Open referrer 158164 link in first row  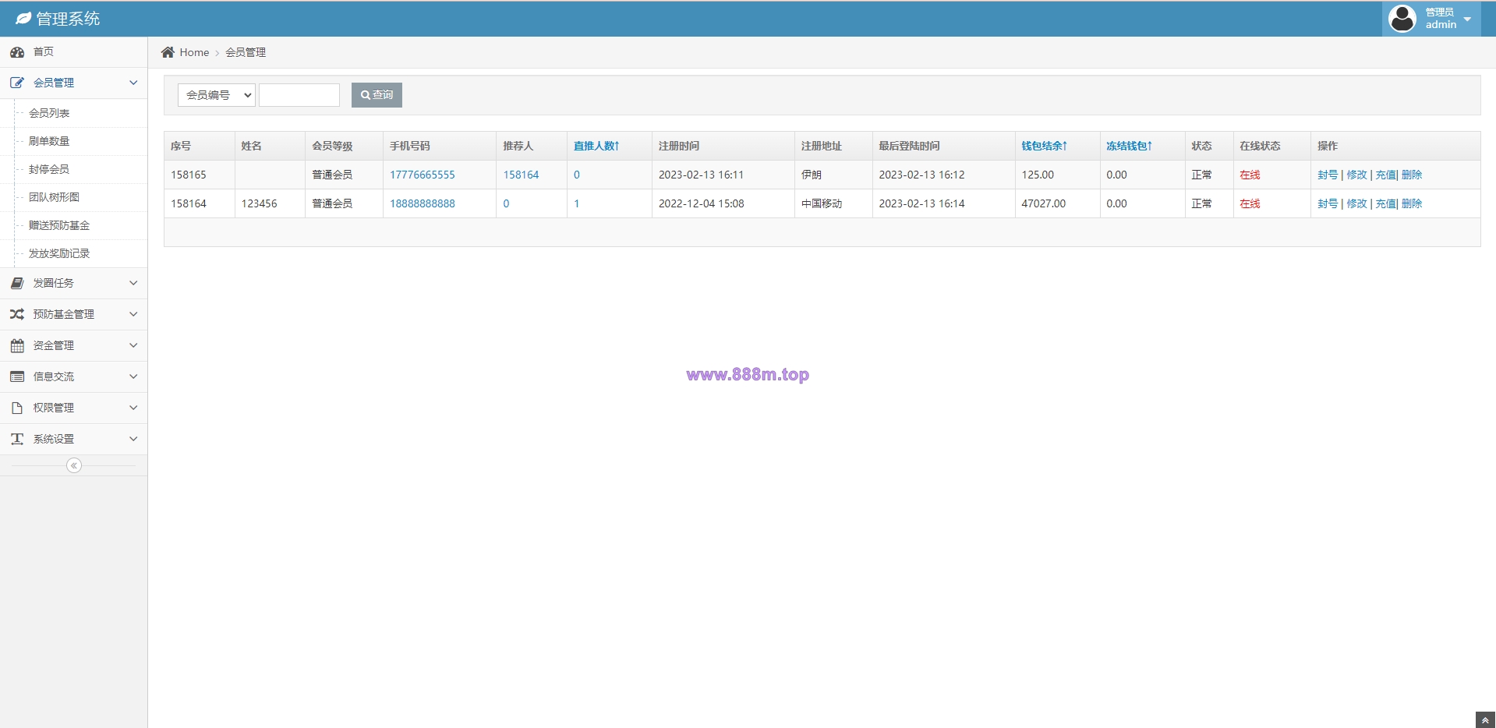(521, 175)
